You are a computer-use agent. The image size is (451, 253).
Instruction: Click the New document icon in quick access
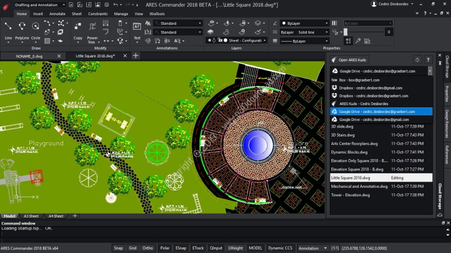coord(71,4)
